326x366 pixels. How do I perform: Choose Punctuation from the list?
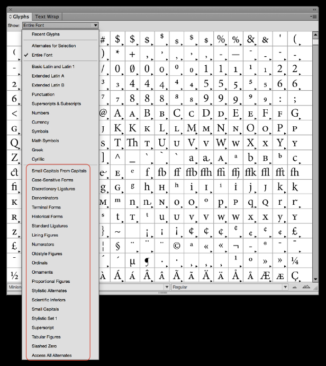click(60, 94)
